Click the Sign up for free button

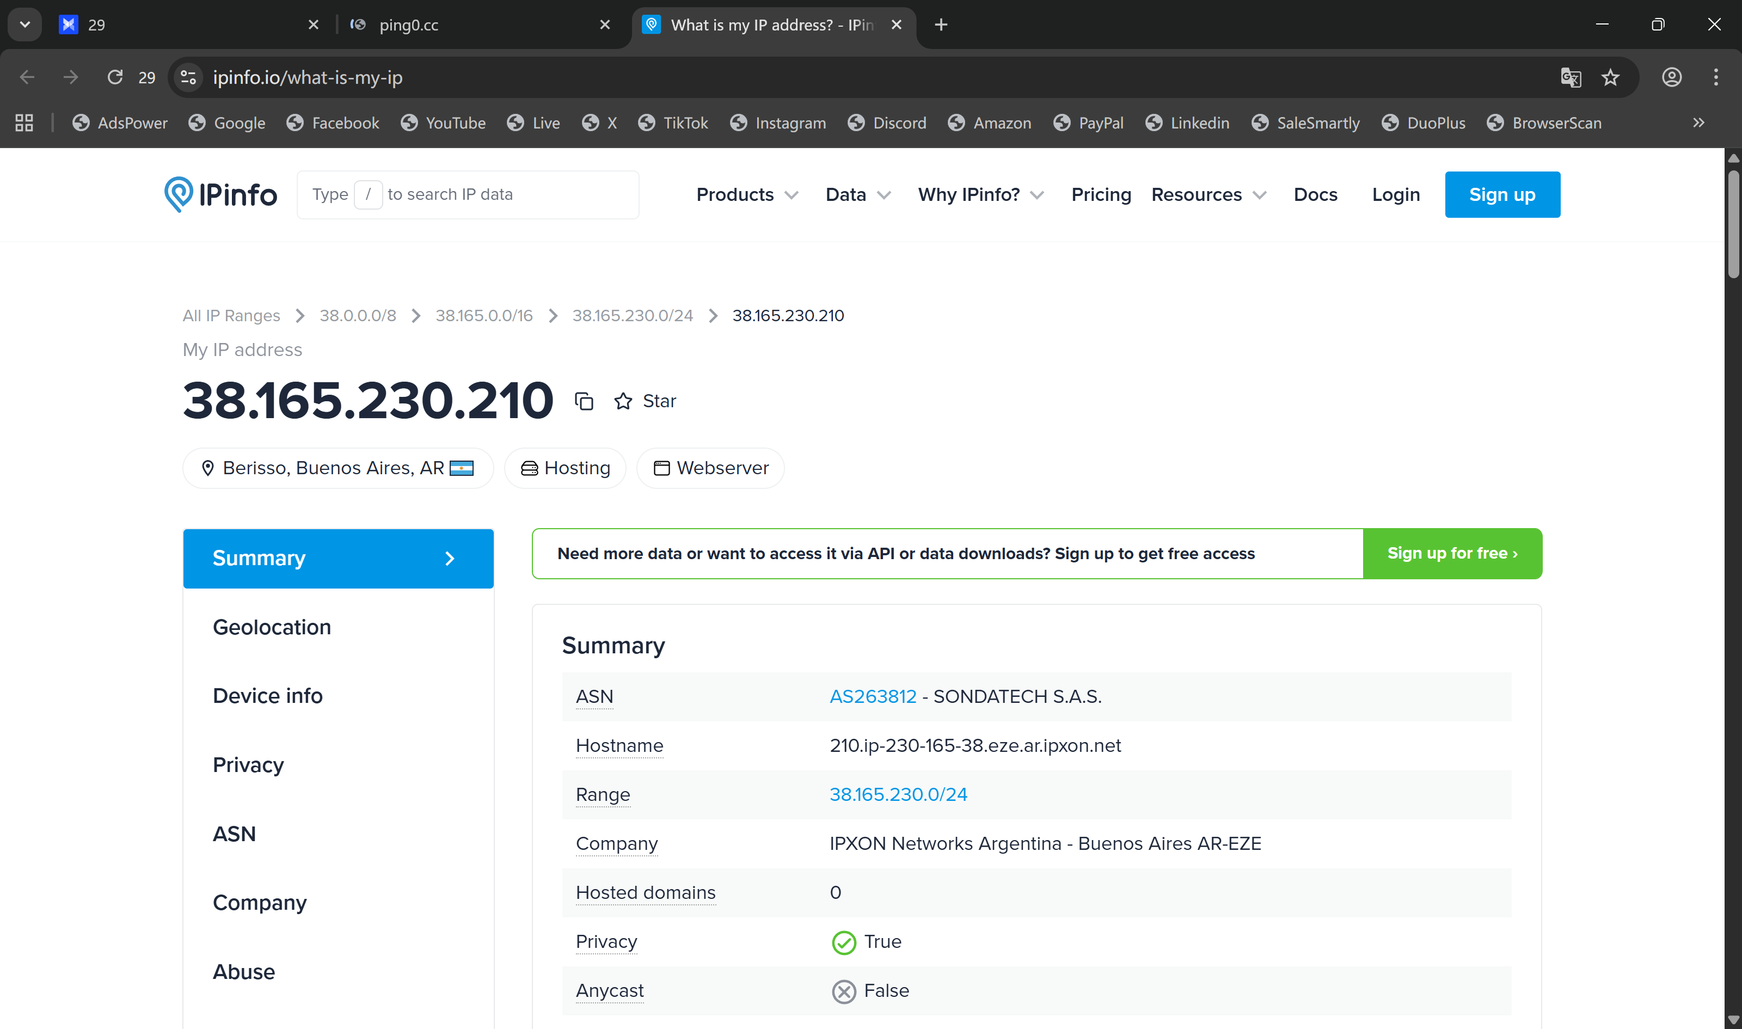point(1451,553)
